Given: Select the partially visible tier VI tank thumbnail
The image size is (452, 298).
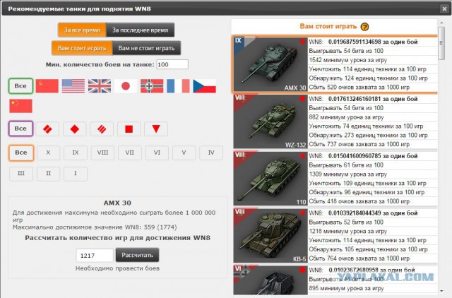Looking at the screenshot, I should tap(270, 280).
